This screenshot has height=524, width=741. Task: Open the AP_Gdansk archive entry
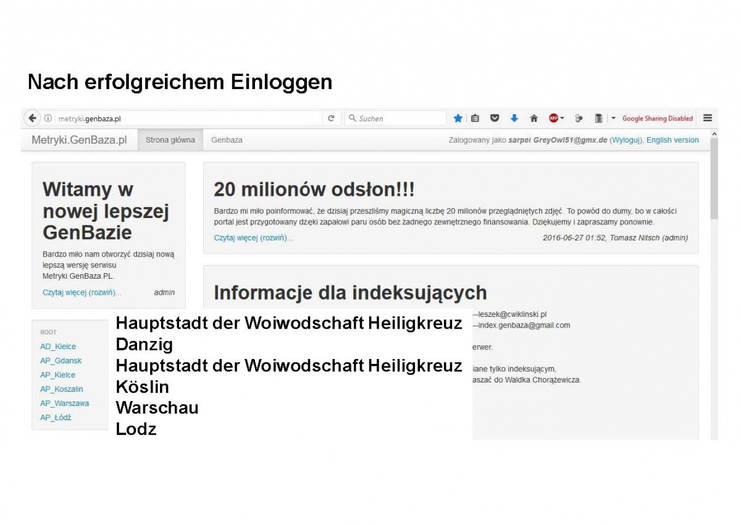point(61,361)
